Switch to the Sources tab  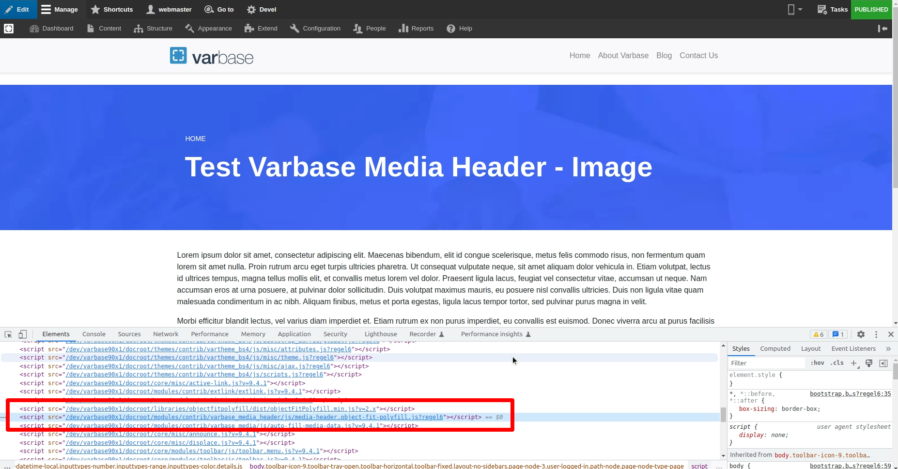coord(129,334)
